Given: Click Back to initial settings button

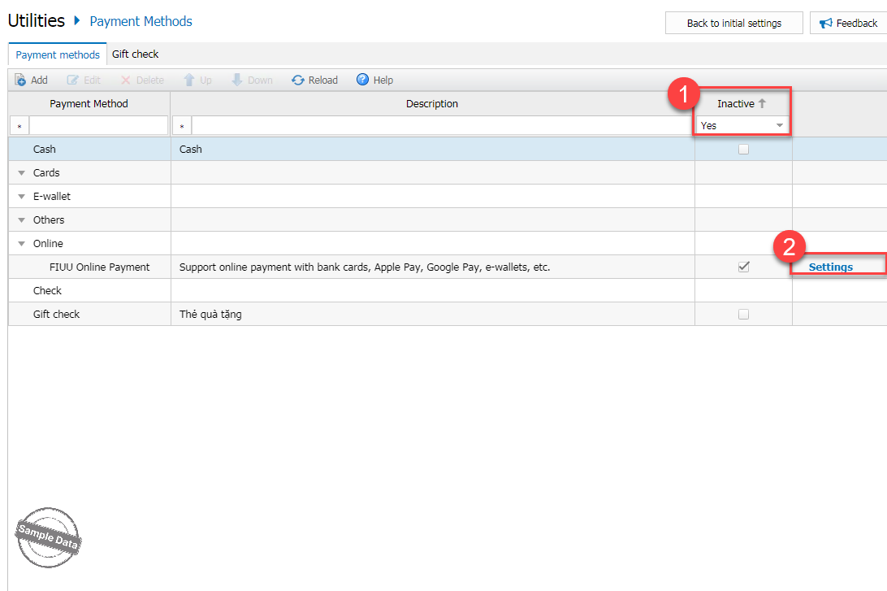Looking at the screenshot, I should pos(733,23).
